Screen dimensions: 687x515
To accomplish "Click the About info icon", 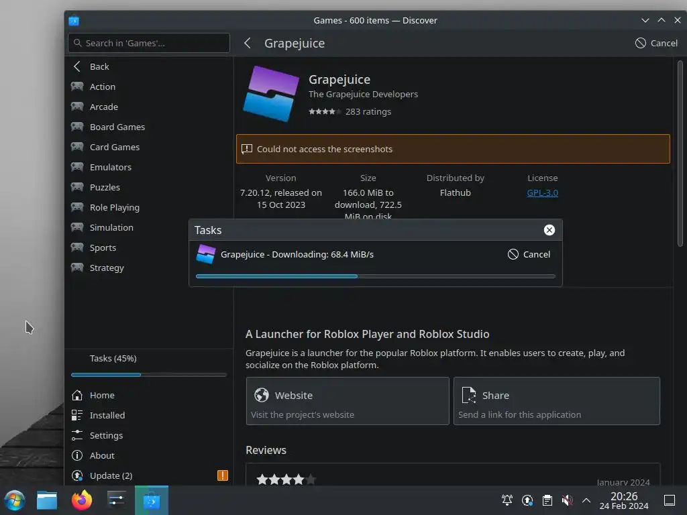I will 77,455.
